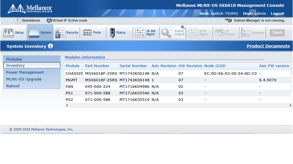
Task: Click the Asic Revision column header
Action: point(164,66)
